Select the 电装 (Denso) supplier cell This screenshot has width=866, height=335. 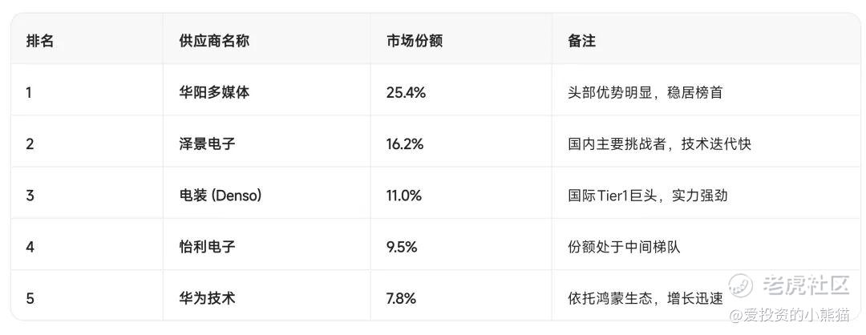tap(221, 196)
